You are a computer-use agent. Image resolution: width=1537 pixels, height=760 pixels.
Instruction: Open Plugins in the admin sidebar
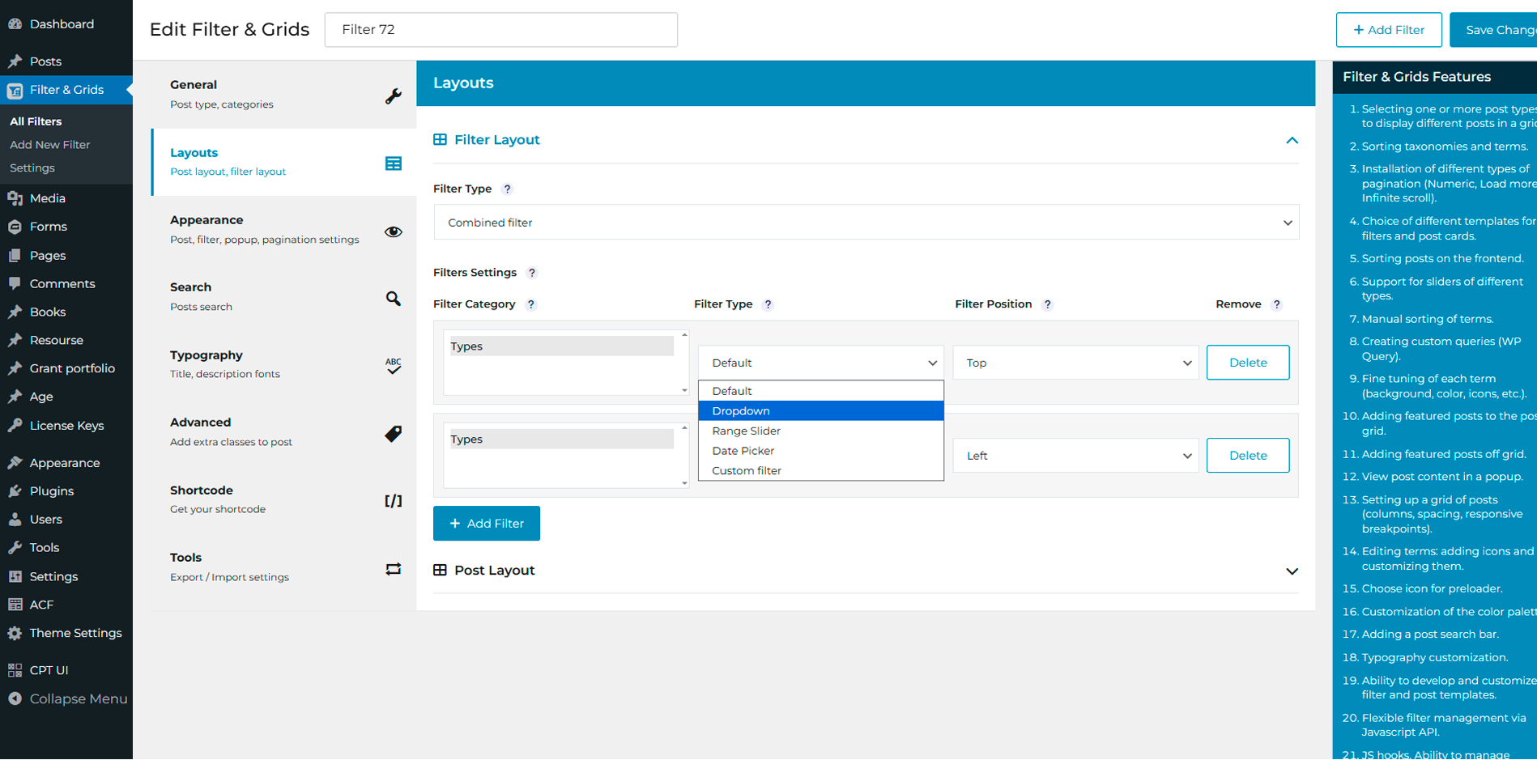point(52,491)
